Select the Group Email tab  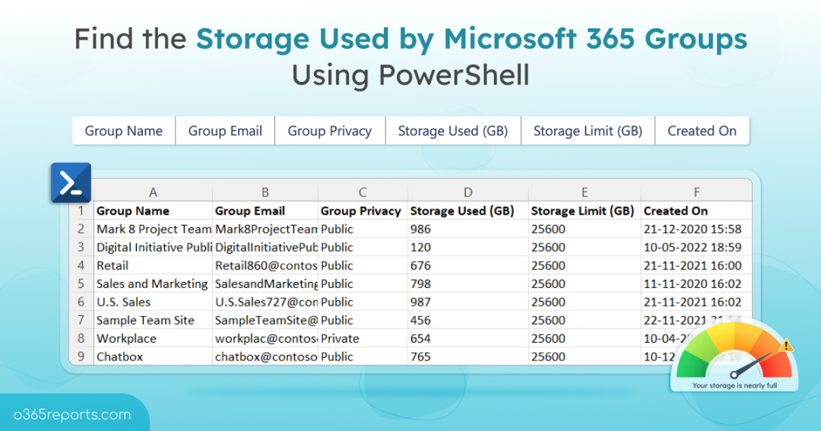tap(225, 131)
